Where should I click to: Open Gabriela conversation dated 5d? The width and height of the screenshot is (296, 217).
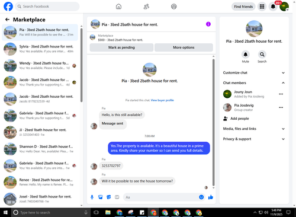click(x=40, y=116)
